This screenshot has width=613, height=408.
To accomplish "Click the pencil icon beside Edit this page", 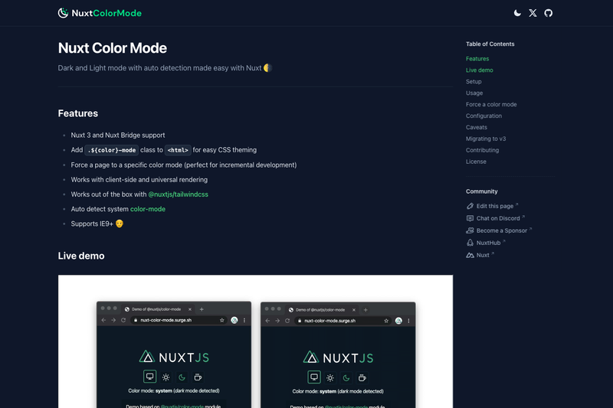I will tap(470, 206).
